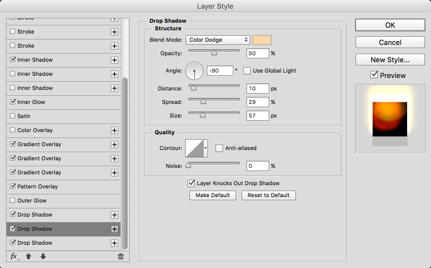
Task: Open the Blend Mode Color Dodge dropdown
Action: tap(218, 40)
